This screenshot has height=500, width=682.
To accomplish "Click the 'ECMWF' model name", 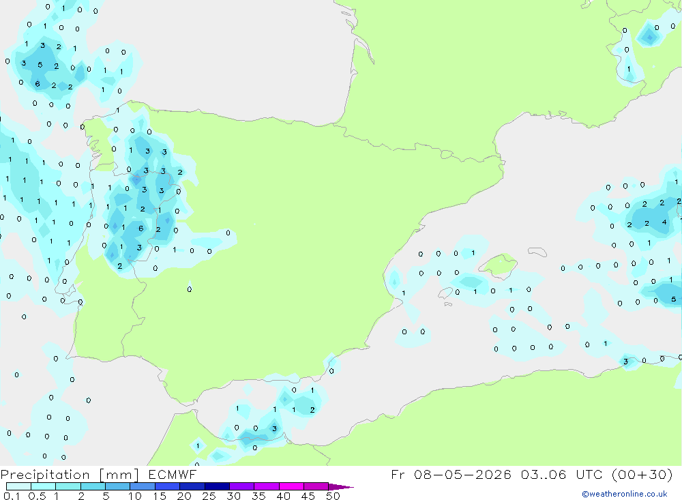I will point(173,475).
